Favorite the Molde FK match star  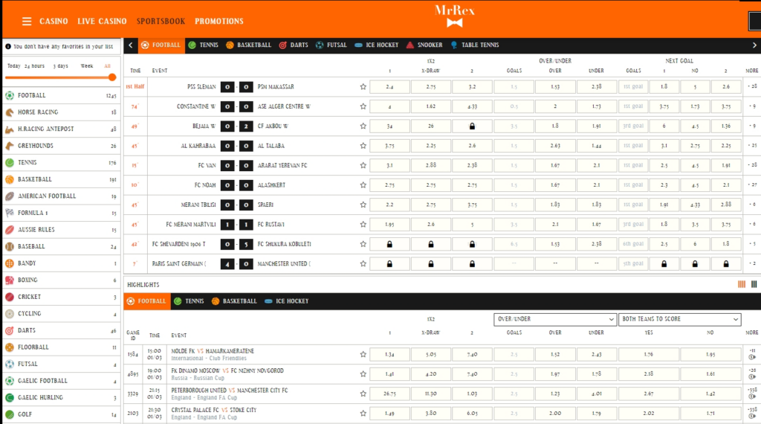click(363, 355)
